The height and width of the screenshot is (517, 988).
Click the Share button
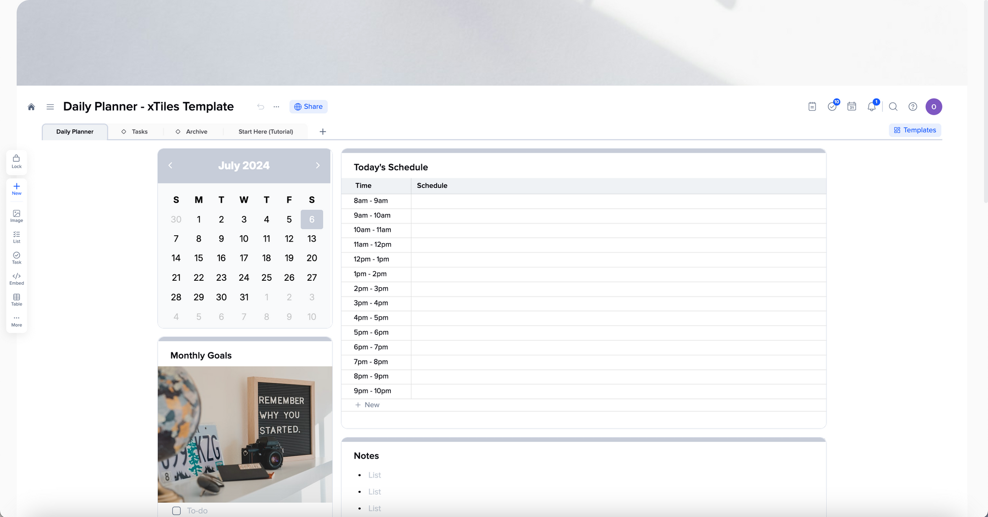(x=308, y=106)
